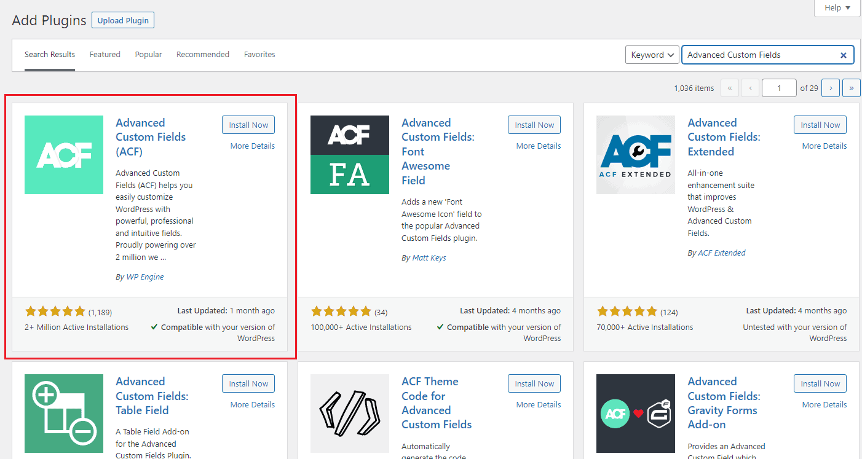This screenshot has width=862, height=459.
Task: Click the ACF Extended plugin icon
Action: tap(636, 155)
